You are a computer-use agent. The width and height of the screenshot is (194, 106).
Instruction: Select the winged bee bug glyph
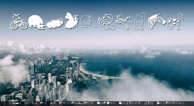[x=71, y=21]
